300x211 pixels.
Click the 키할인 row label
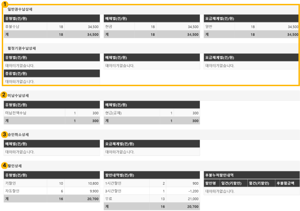point(11,183)
